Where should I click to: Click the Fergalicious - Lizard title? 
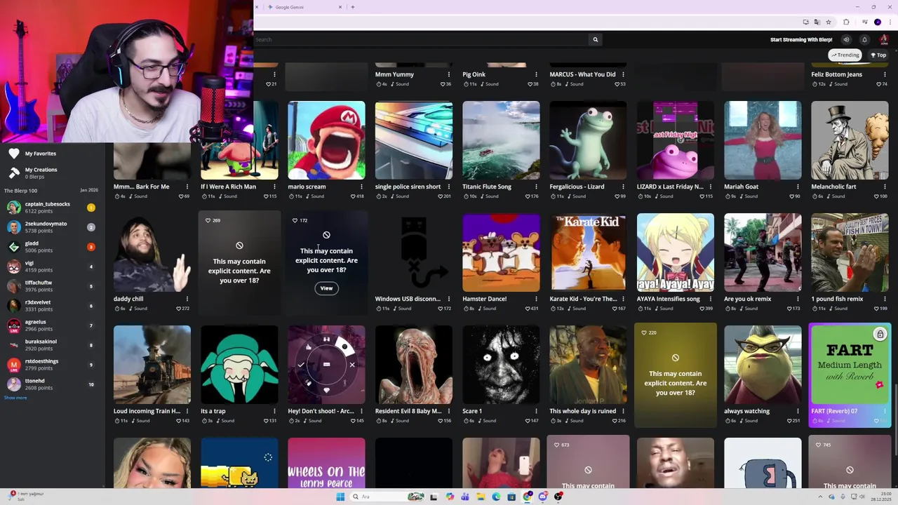577,187
